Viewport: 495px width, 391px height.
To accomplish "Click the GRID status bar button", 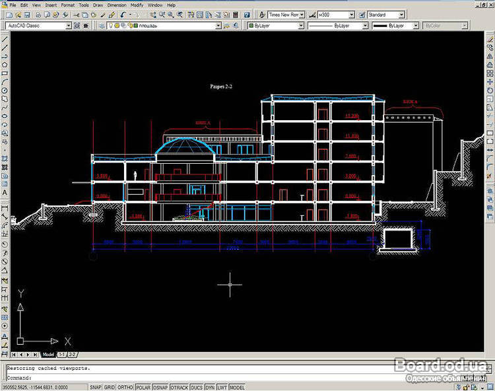I will tap(110, 387).
